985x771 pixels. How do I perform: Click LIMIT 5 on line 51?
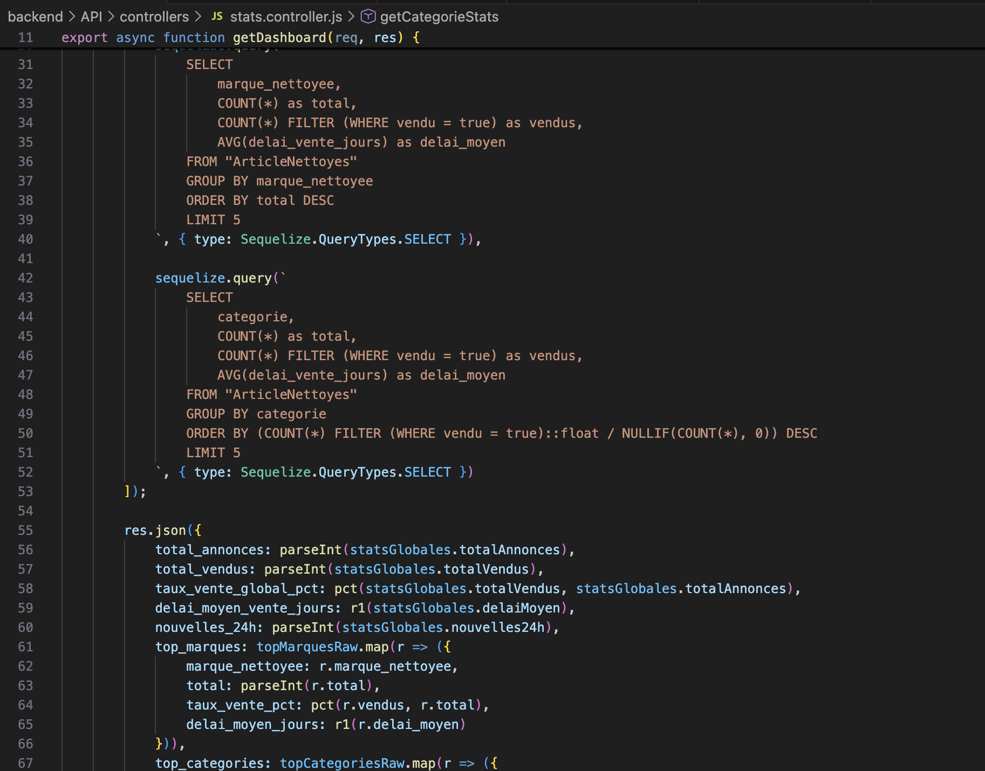[x=213, y=452]
